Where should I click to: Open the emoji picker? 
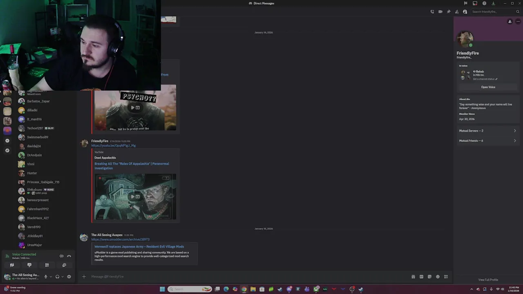(x=438, y=276)
